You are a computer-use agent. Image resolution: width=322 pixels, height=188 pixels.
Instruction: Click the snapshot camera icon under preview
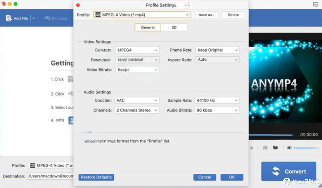[x=265, y=148]
